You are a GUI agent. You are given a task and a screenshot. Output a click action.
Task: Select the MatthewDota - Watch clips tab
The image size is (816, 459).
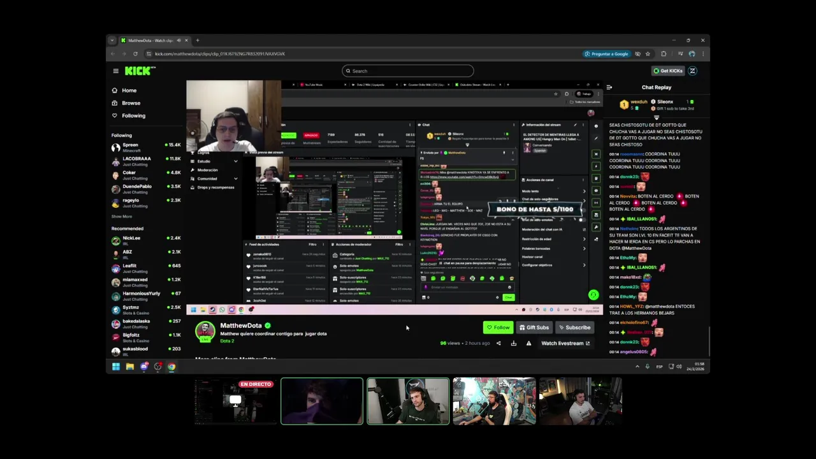pos(154,40)
